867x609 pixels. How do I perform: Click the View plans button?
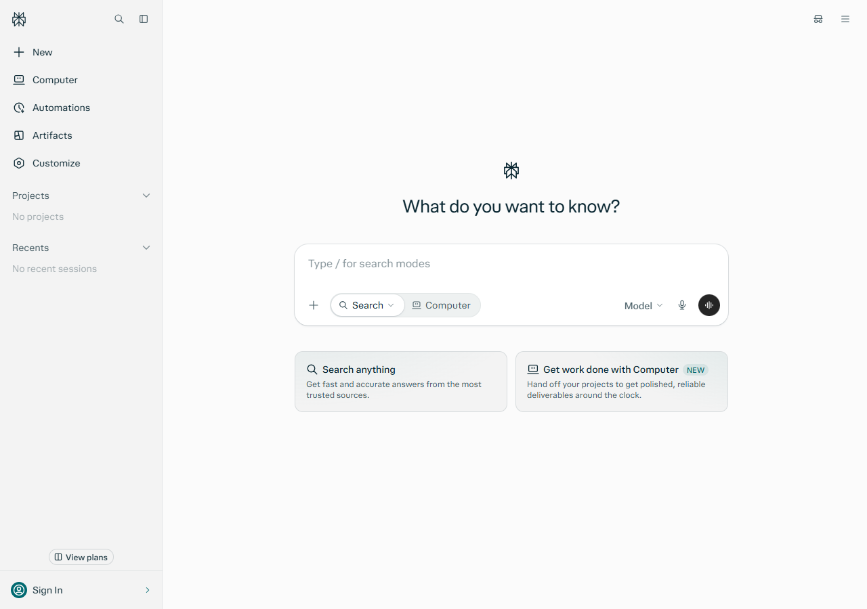tap(81, 557)
